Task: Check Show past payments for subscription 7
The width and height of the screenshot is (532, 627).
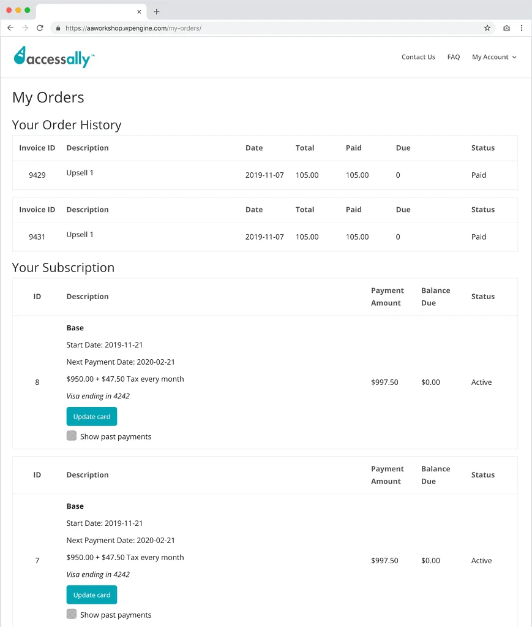Action: click(x=71, y=614)
